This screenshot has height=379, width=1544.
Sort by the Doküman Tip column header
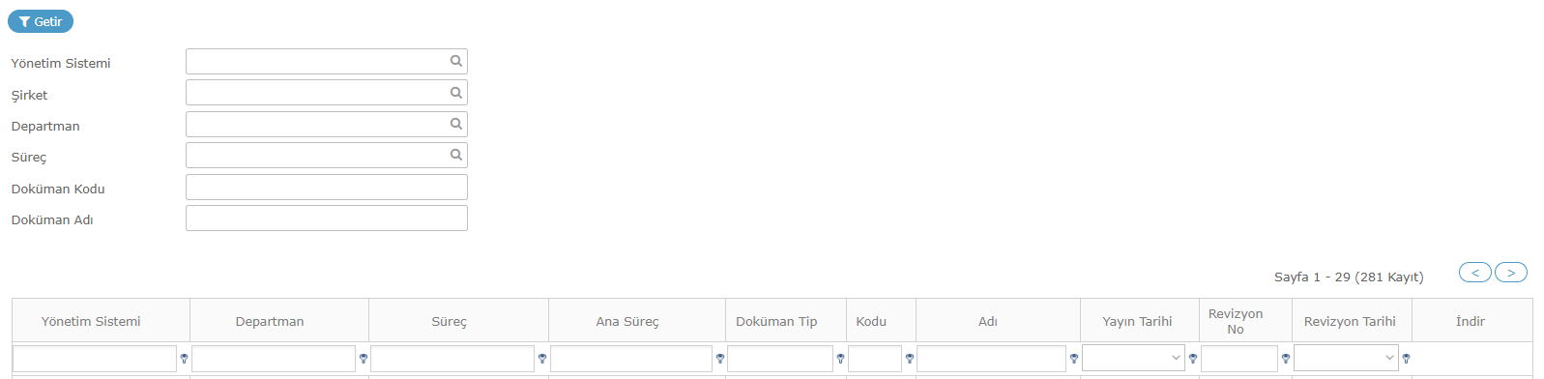[776, 321]
